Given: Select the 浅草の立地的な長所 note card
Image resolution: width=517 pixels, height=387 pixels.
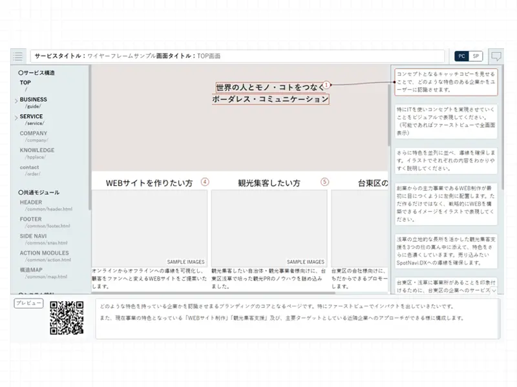Looking at the screenshot, I should coord(446,251).
